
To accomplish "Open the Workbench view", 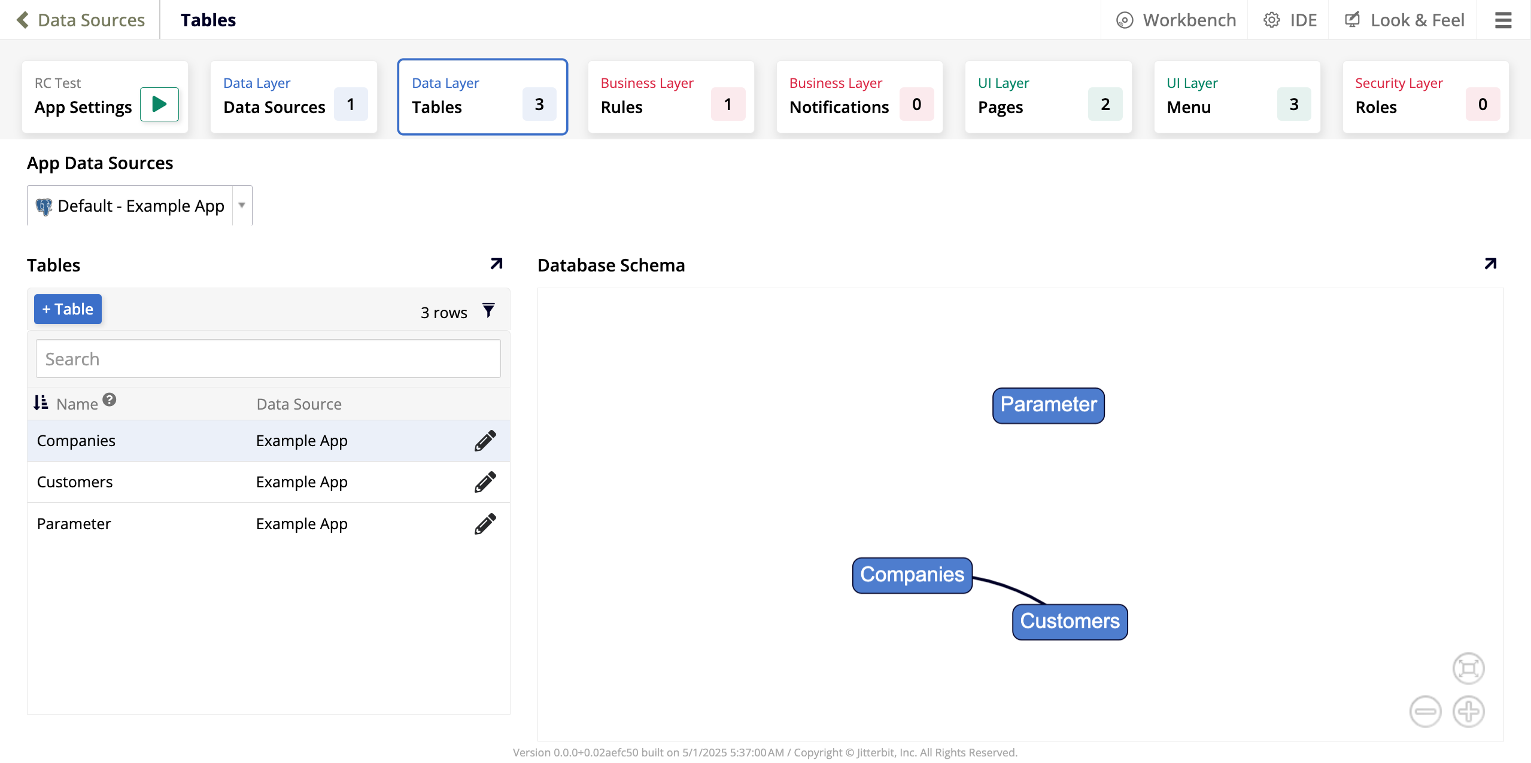I will 1176,20.
